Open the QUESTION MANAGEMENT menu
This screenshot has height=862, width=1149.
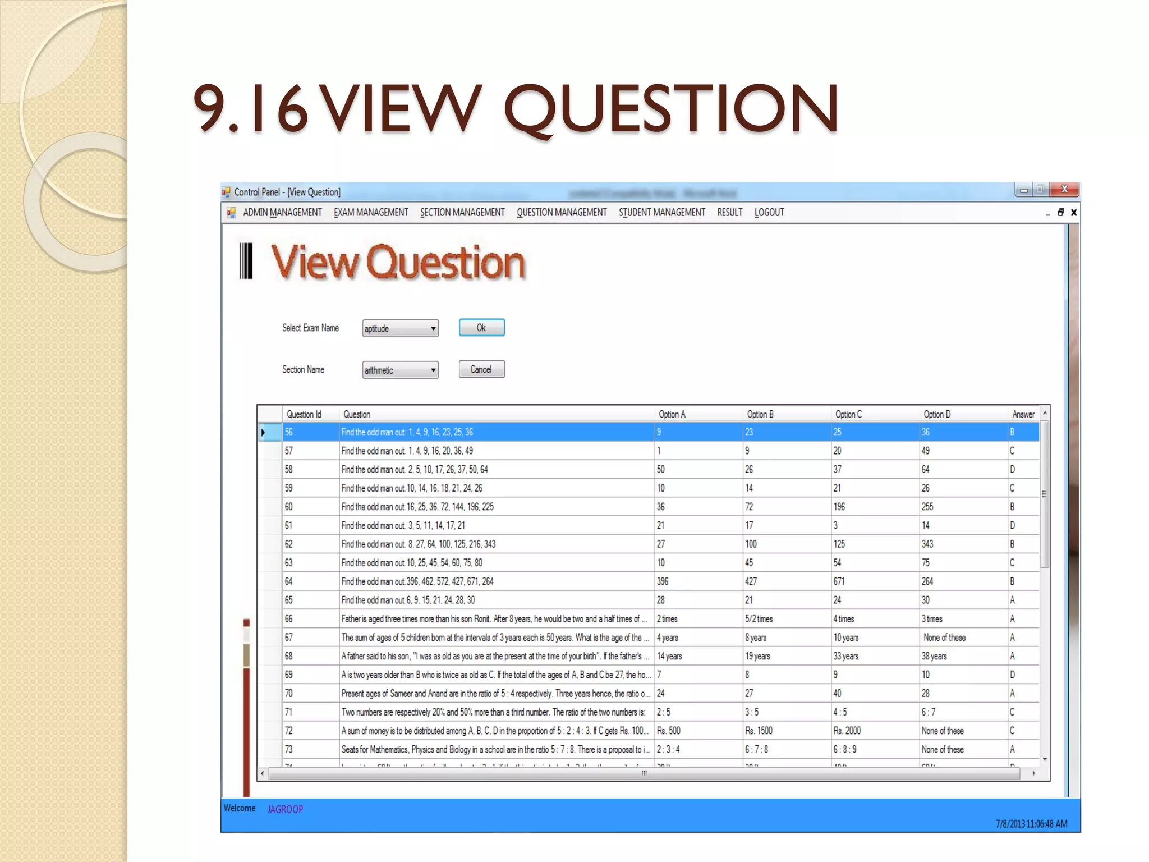pos(562,212)
